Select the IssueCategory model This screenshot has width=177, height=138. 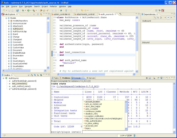[19, 61]
